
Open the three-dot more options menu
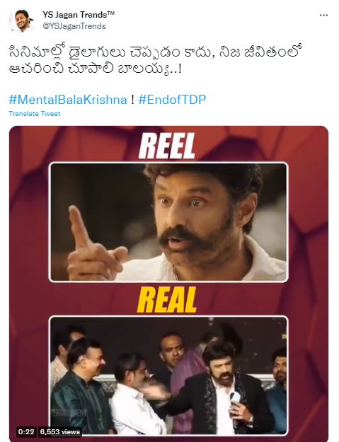pyautogui.click(x=323, y=16)
